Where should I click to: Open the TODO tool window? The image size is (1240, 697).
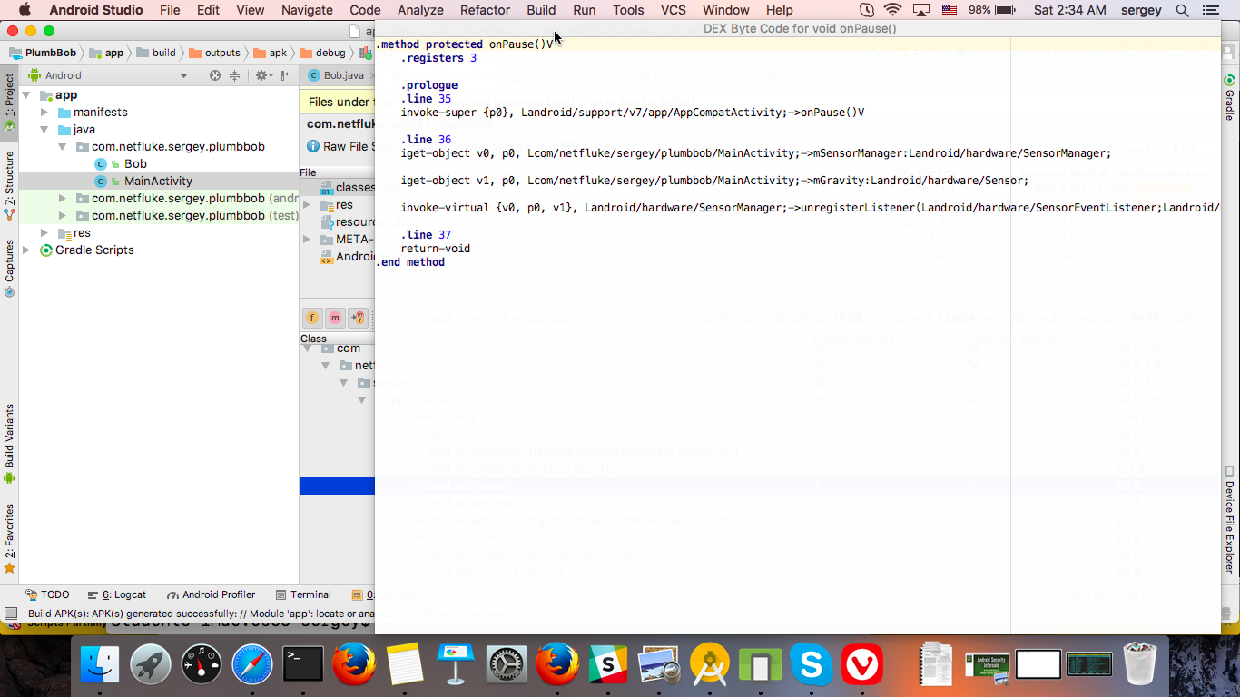click(47, 594)
